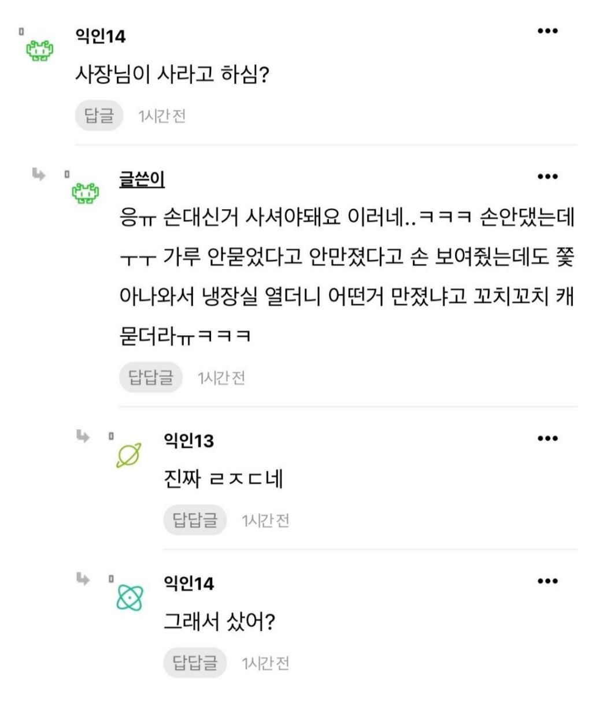Viewport: 592px width, 713px height.
Task: Click the 익인14 username above "사장님이 사라고 하심?"
Action: click(100, 36)
